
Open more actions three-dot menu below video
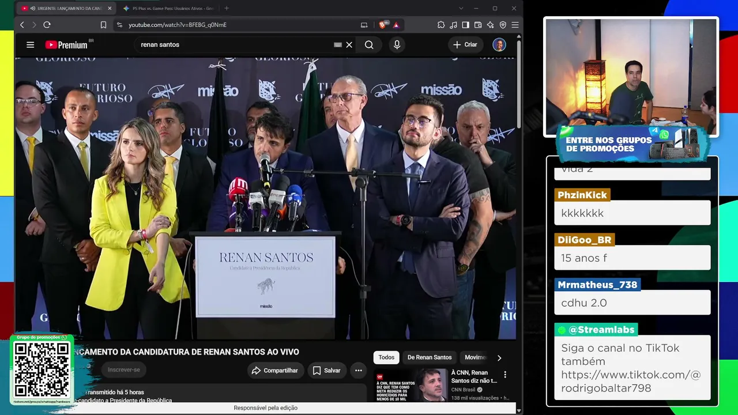(358, 371)
